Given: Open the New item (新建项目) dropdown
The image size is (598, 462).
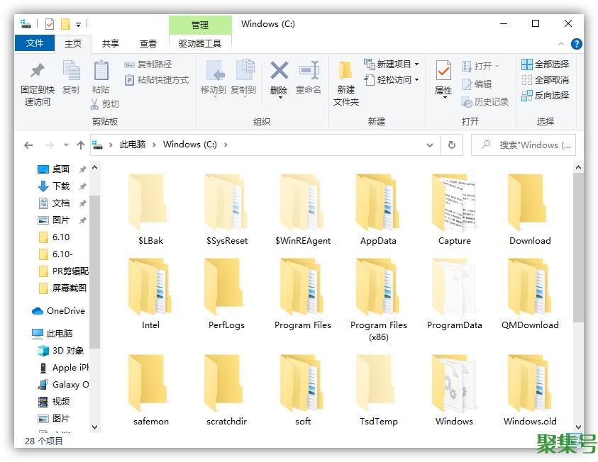Looking at the screenshot, I should pos(392,64).
